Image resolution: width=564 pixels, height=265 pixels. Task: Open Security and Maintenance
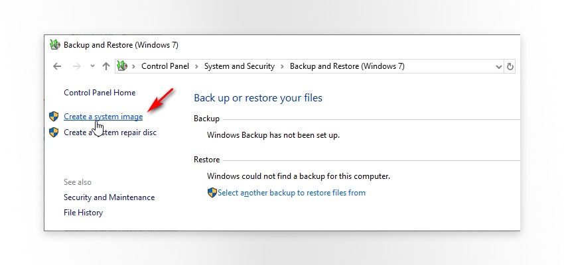pyautogui.click(x=109, y=197)
